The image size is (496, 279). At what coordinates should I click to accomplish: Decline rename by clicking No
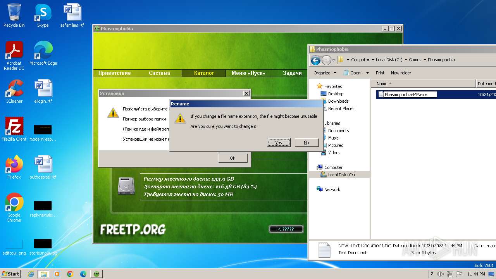pos(307,143)
